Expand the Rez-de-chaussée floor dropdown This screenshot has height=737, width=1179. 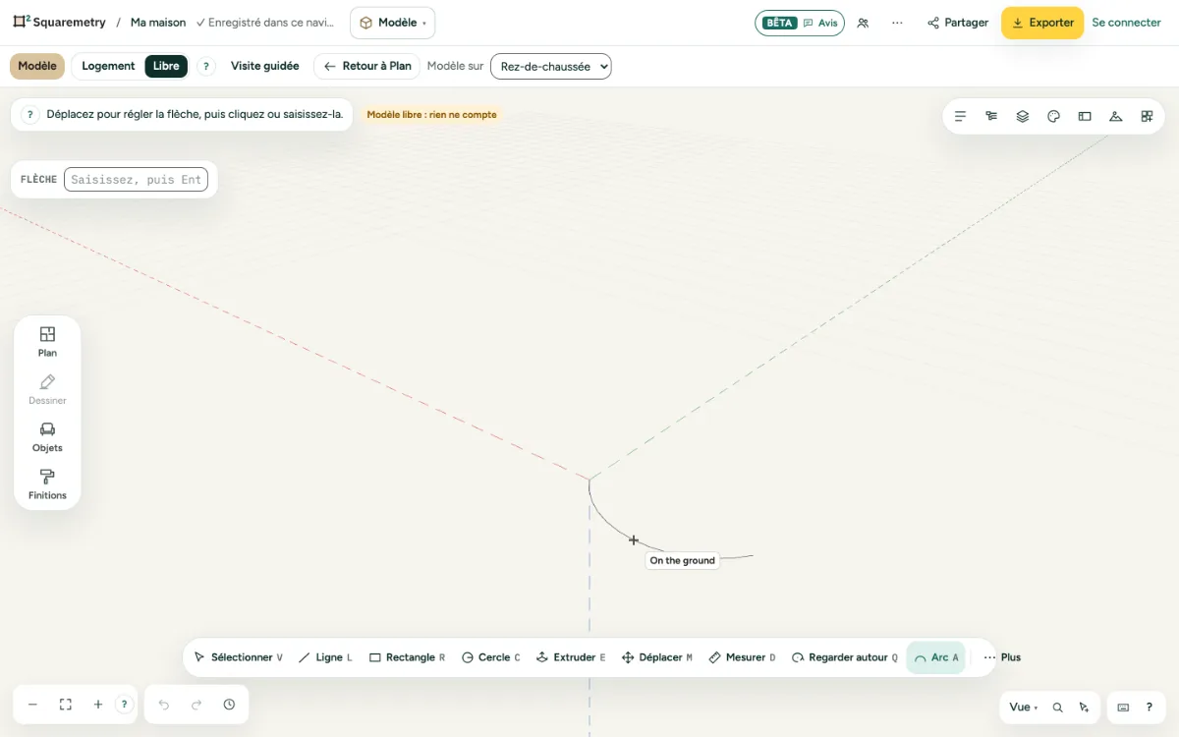(x=550, y=67)
